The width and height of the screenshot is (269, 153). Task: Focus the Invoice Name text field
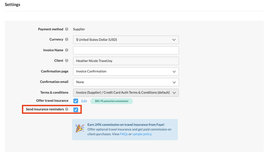[126, 50]
